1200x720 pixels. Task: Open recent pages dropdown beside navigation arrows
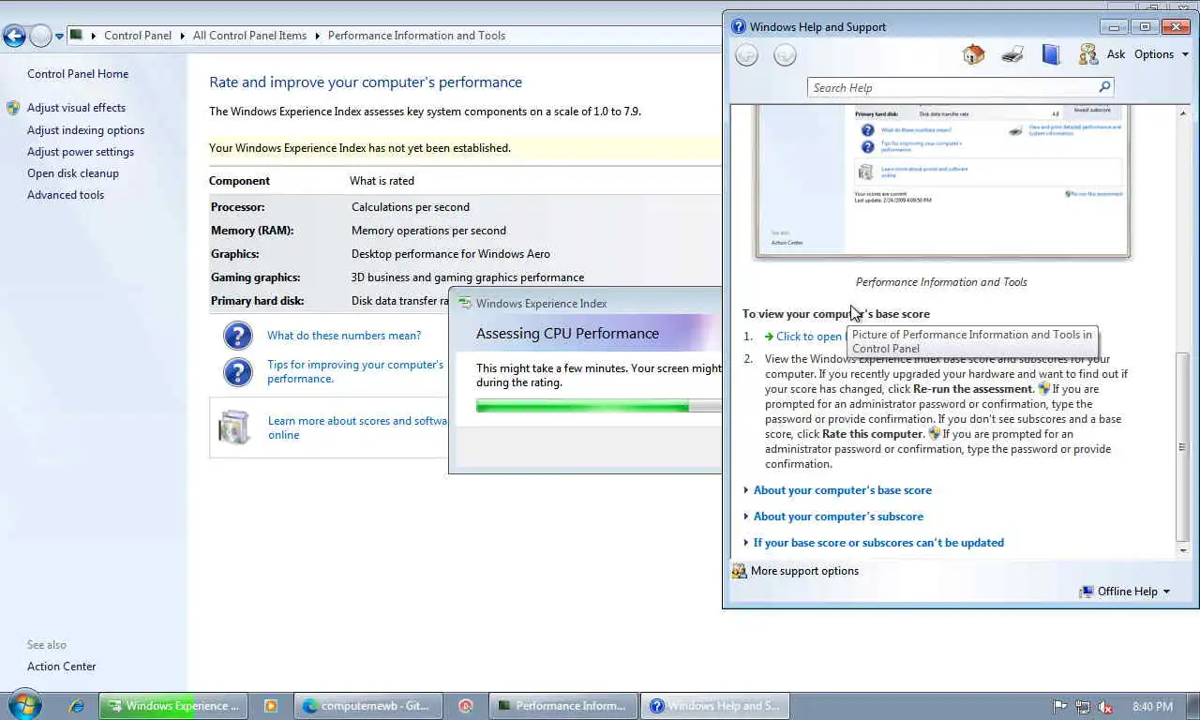coord(59,37)
